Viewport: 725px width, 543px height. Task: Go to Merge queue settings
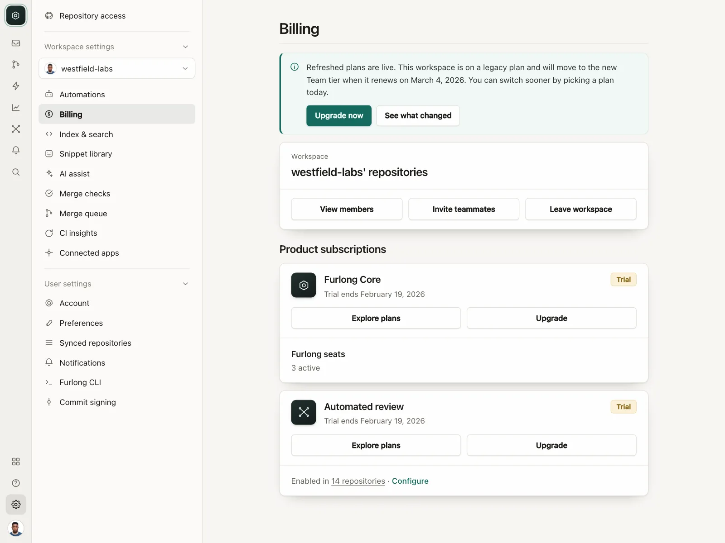[117, 214]
